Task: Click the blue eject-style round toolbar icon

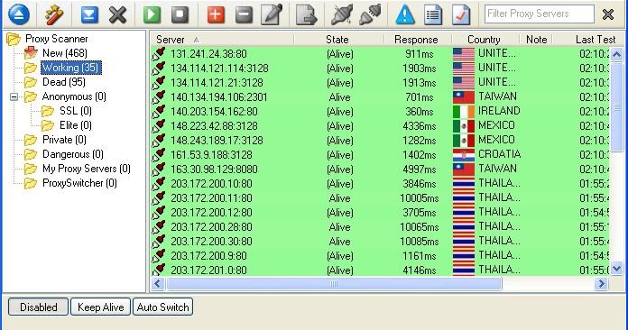Action: (x=18, y=14)
